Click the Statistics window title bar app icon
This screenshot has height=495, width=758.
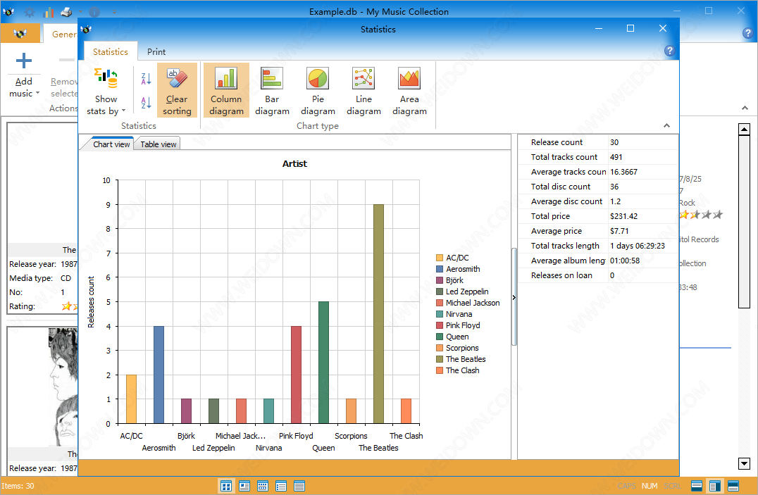pyautogui.click(x=87, y=30)
